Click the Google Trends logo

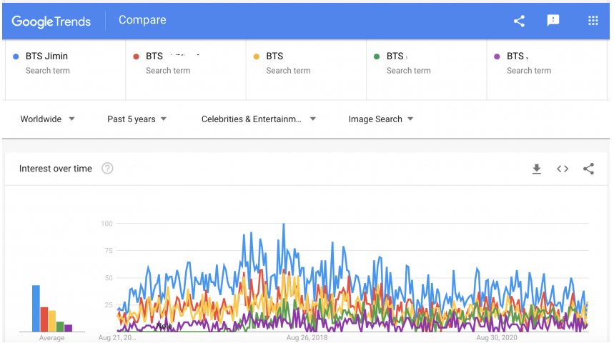point(51,21)
